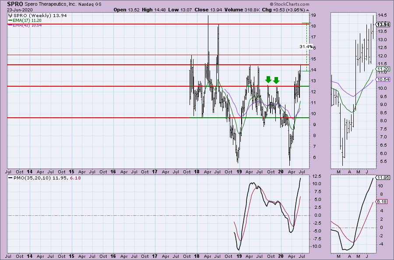Image resolution: width=394 pixels, height=260 pixels.
Task: Click the SPRO (Weekly) 13.94 legend entry
Action: tap(40, 16)
